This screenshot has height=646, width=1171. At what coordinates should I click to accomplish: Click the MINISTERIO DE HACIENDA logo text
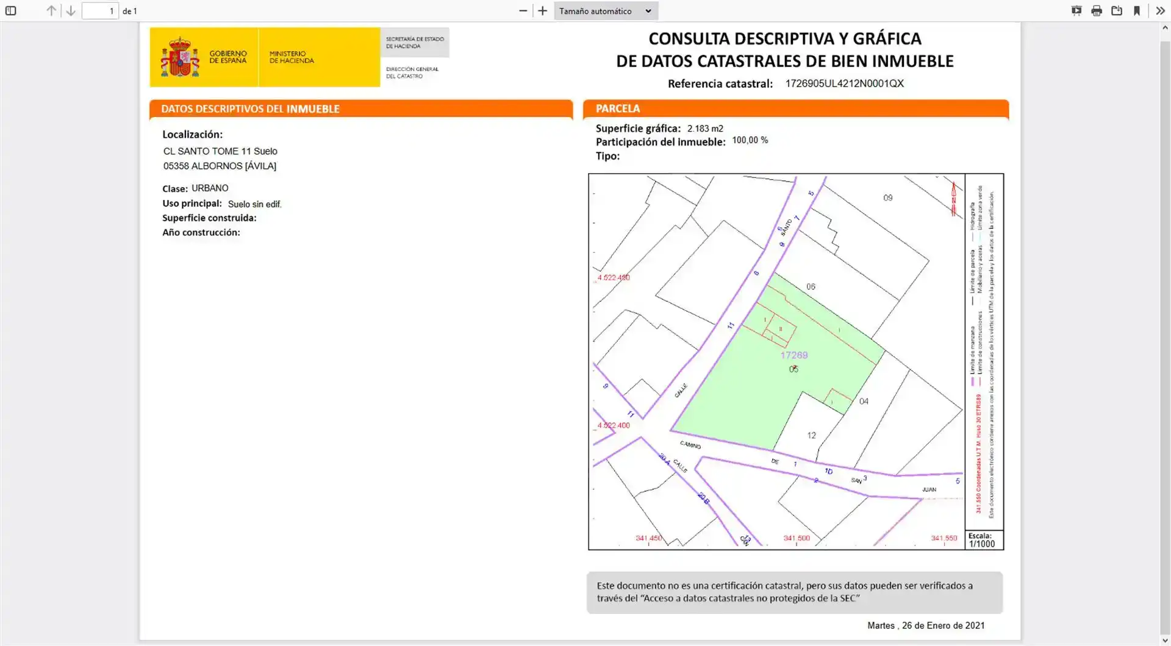click(292, 57)
